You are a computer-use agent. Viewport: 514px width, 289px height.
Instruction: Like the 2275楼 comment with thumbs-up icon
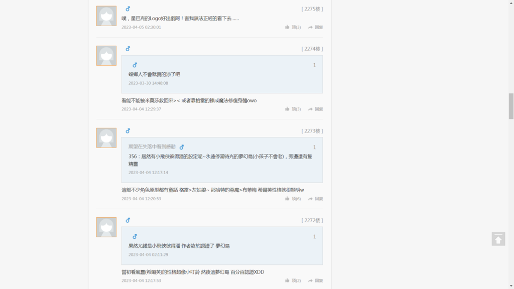click(x=287, y=27)
